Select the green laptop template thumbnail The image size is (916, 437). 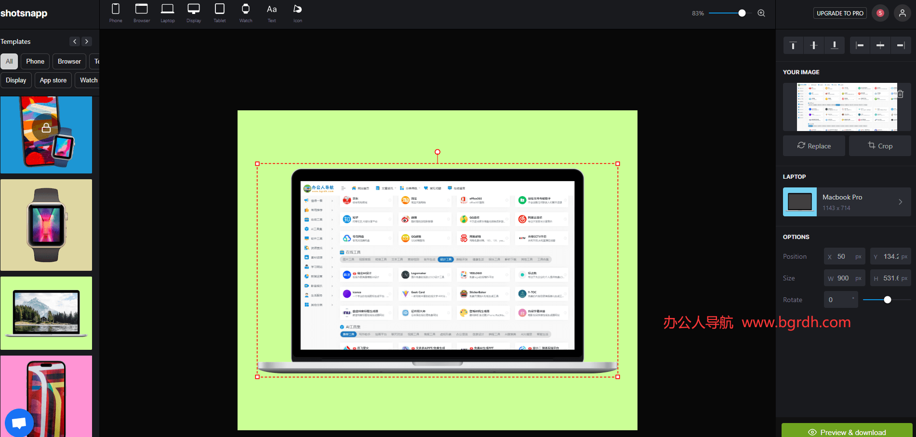click(x=46, y=313)
